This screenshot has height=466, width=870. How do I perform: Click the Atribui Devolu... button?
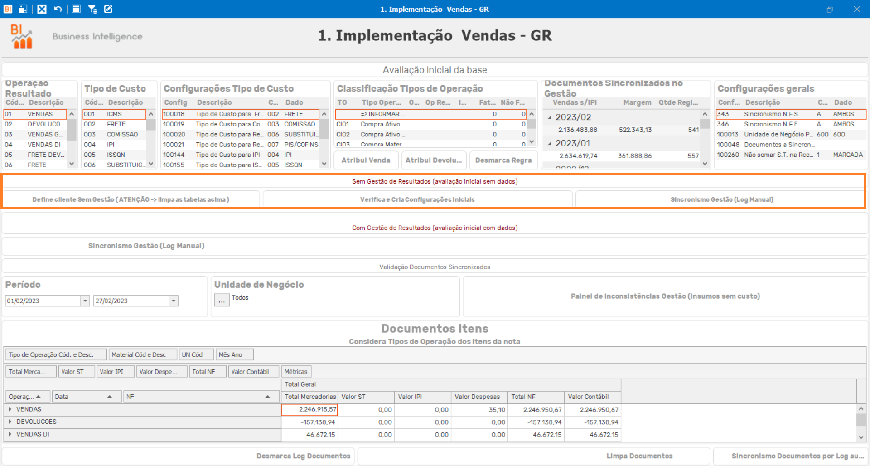point(434,160)
